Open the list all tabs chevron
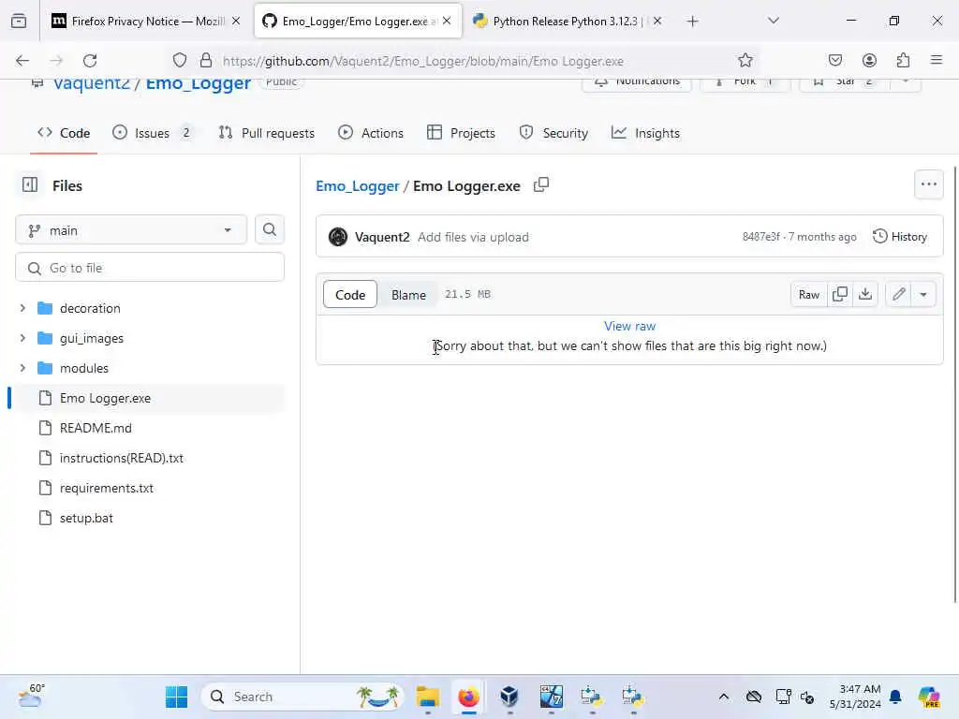959x719 pixels. click(x=774, y=22)
